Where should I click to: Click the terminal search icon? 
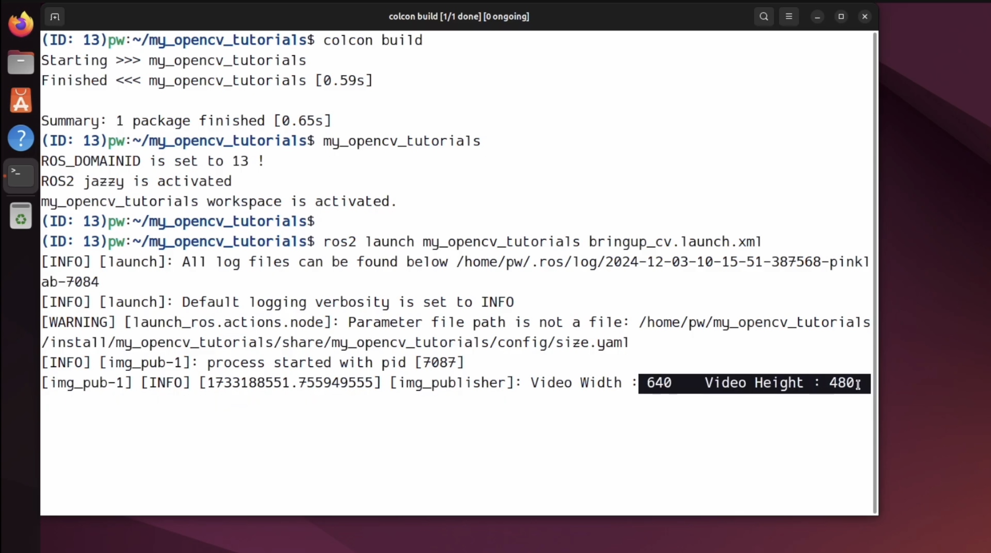(764, 17)
